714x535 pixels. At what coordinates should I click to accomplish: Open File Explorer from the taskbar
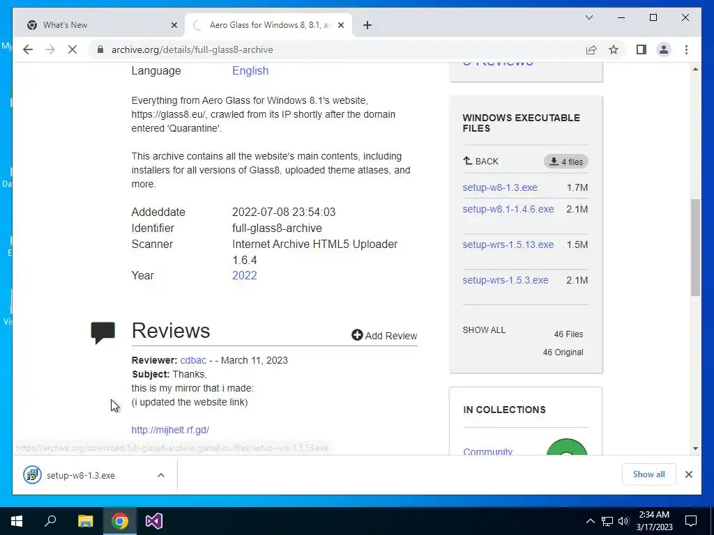pyautogui.click(x=85, y=521)
